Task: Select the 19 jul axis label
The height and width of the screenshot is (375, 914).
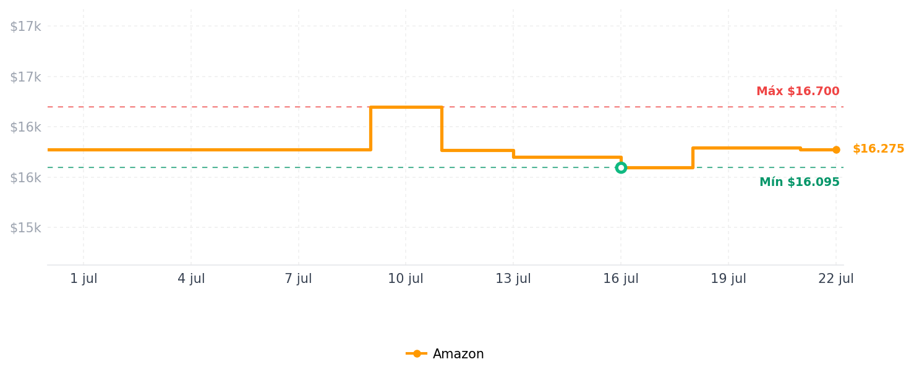Action: [728, 279]
